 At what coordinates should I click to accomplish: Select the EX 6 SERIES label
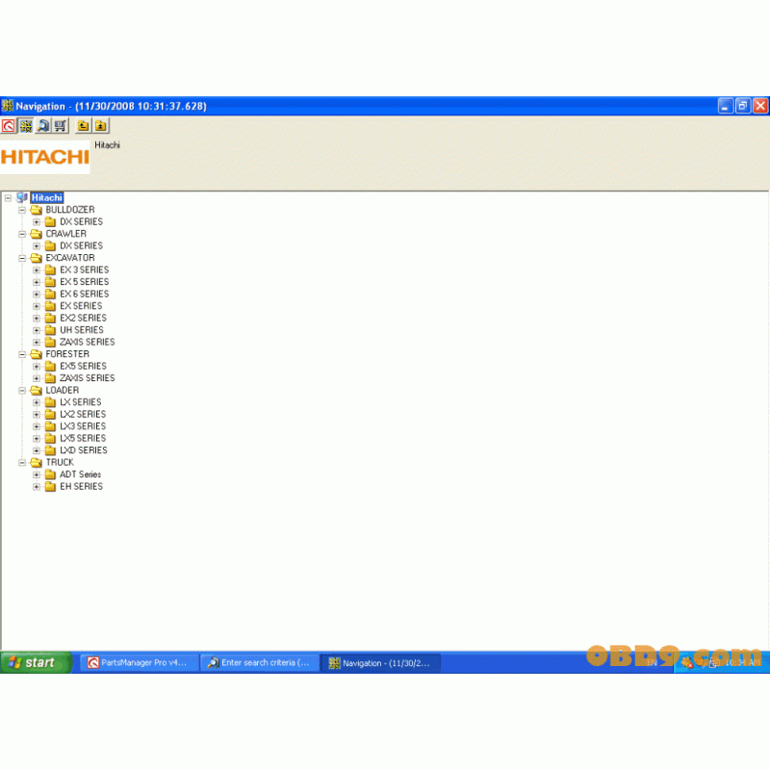pos(84,295)
